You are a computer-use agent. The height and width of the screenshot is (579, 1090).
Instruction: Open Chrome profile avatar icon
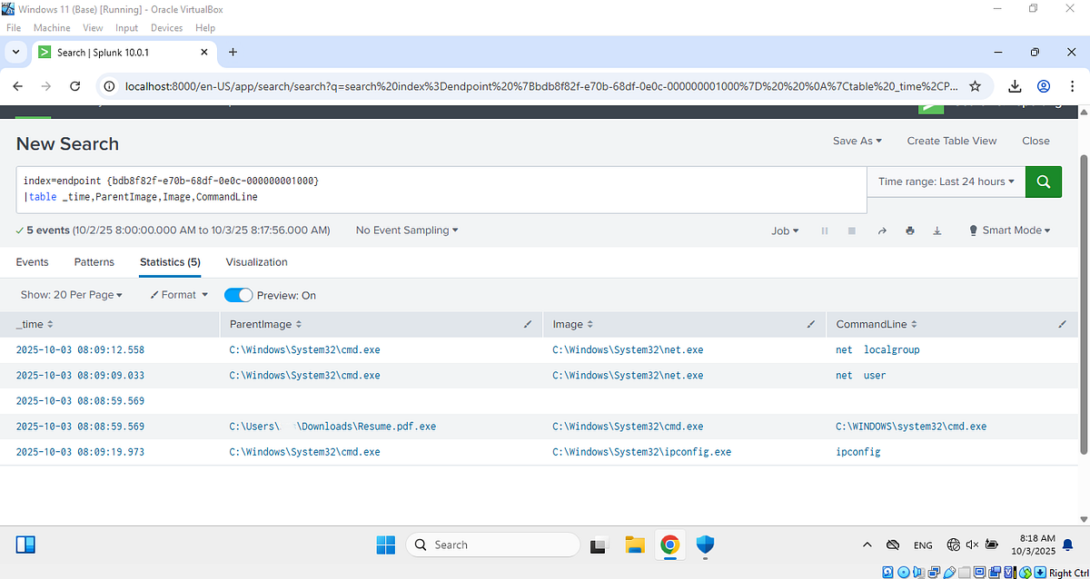[1044, 86]
